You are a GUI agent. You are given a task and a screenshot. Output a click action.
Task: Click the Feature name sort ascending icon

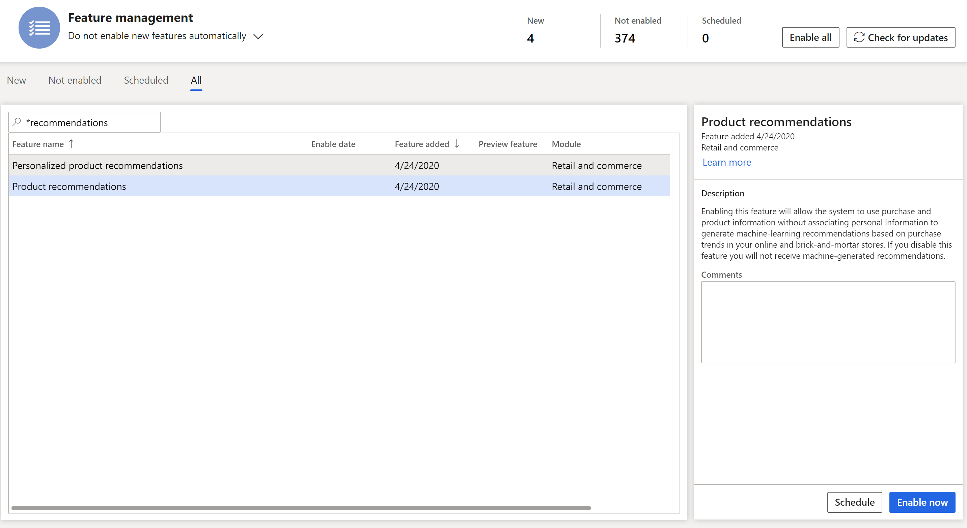coord(72,144)
